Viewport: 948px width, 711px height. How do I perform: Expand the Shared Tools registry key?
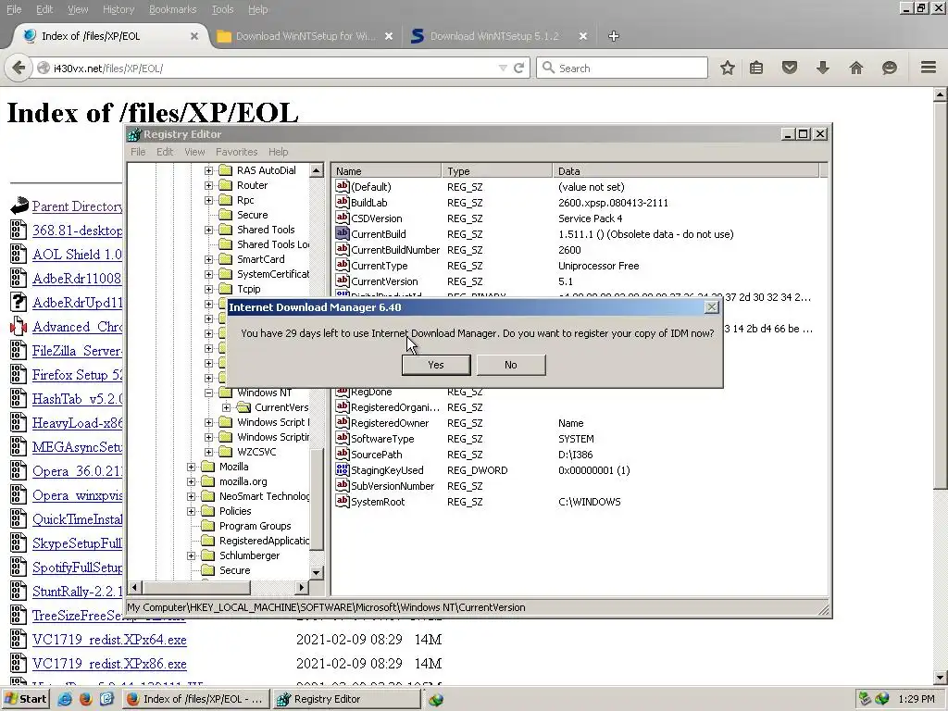[208, 230]
